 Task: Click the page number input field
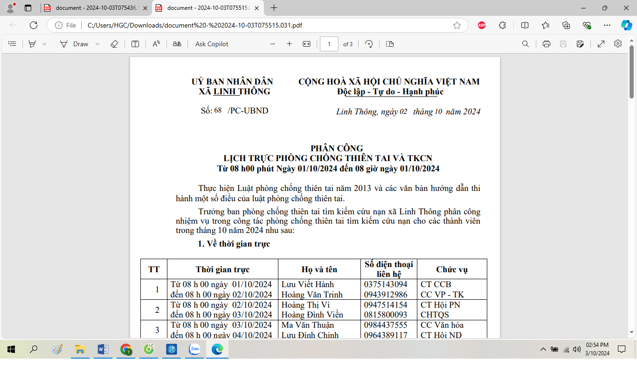[329, 44]
